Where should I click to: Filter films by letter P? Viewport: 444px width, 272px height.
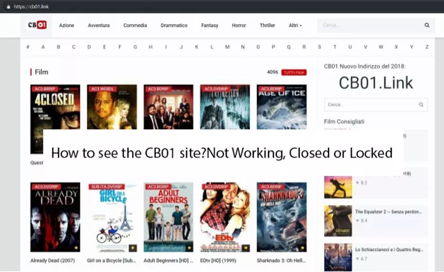[x=273, y=47]
